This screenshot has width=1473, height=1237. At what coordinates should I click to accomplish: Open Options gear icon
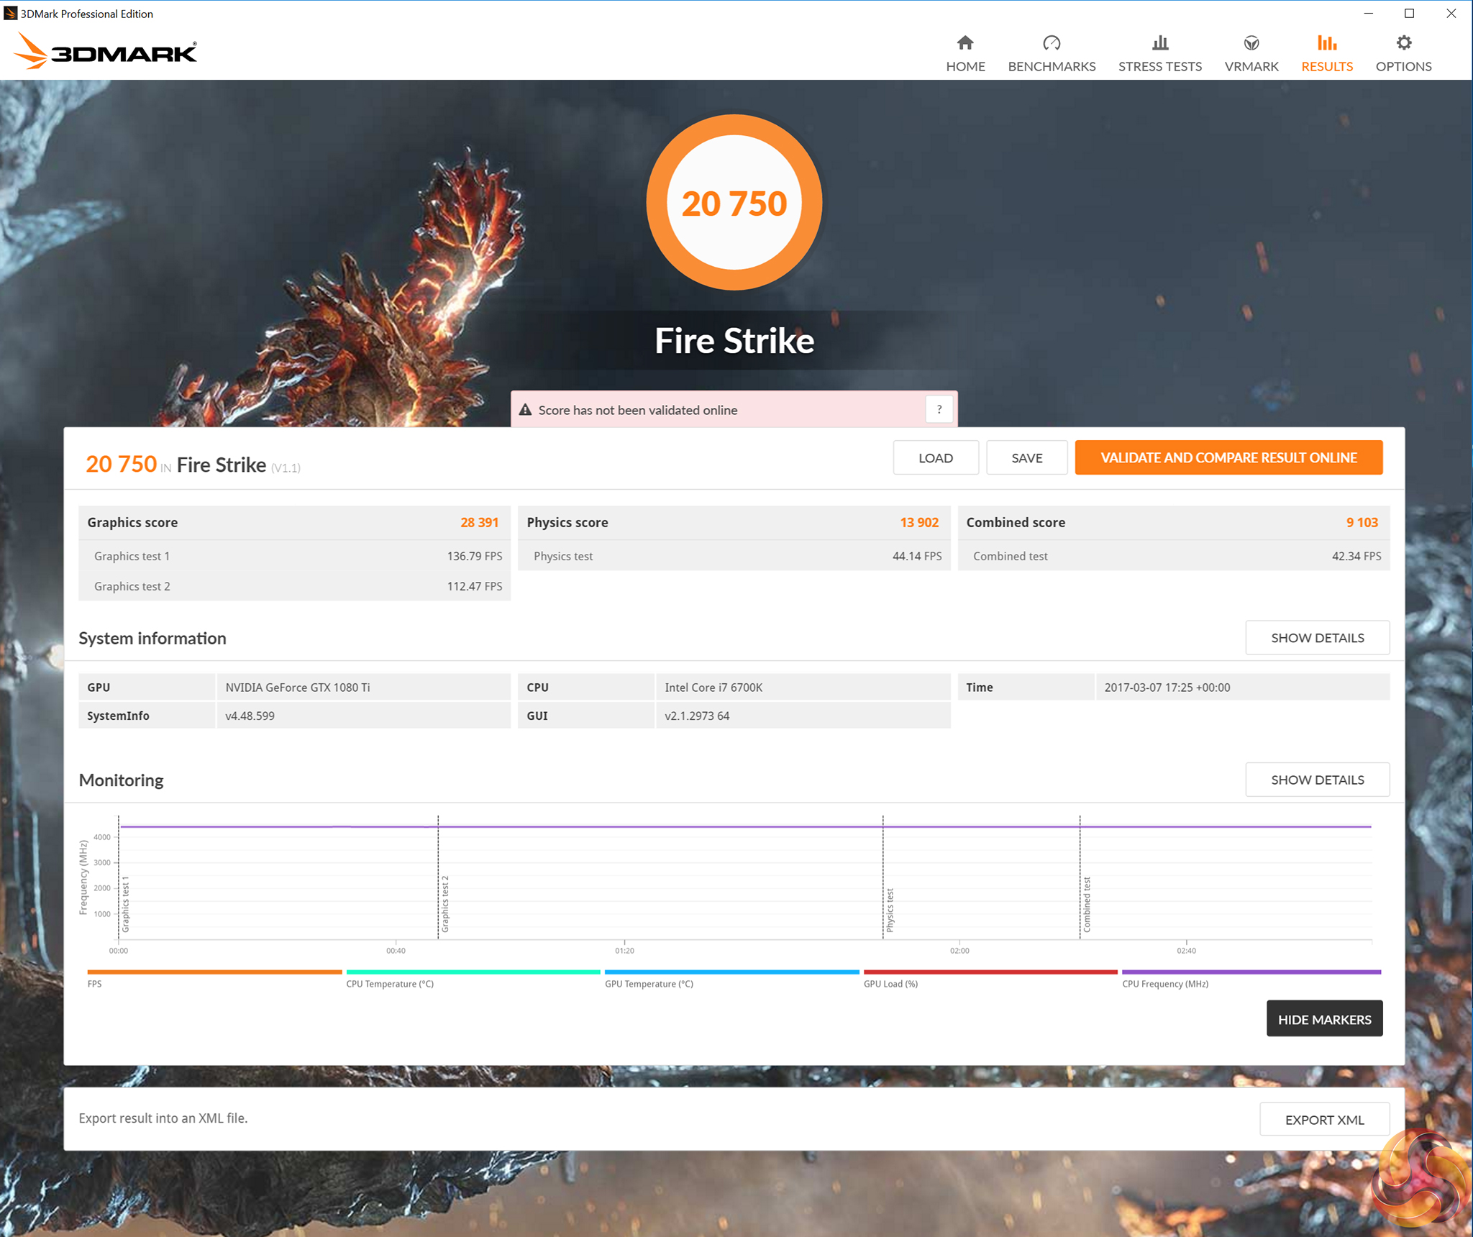pyautogui.click(x=1403, y=43)
